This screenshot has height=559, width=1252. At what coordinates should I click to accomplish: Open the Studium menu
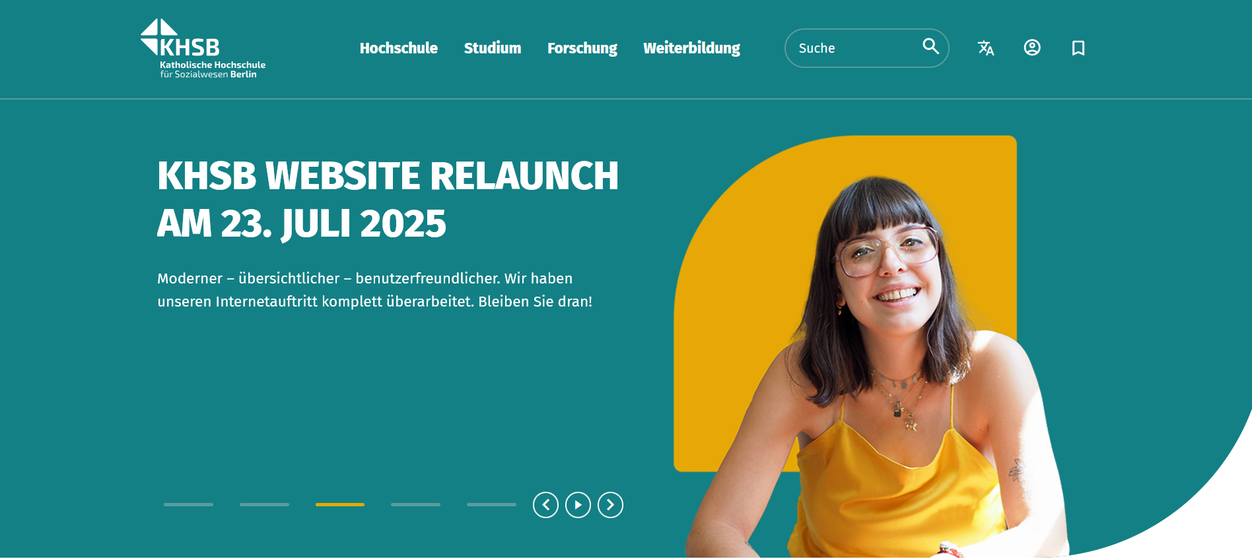pos(493,48)
